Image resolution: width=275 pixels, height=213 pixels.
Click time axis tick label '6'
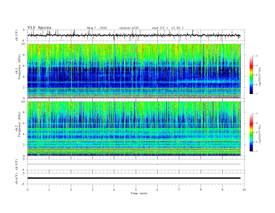pyautogui.click(x=157, y=190)
